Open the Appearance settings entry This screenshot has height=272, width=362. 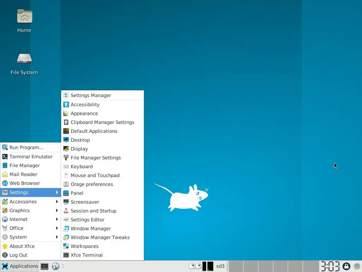pos(103,113)
